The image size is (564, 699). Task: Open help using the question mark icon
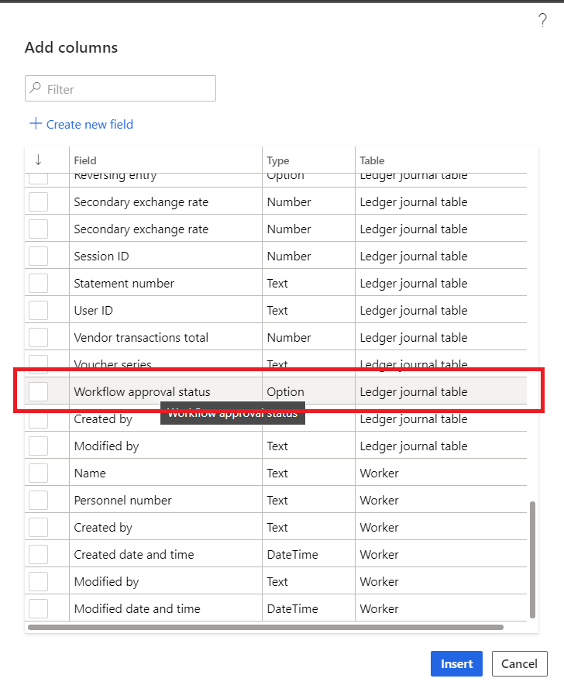[x=542, y=21]
